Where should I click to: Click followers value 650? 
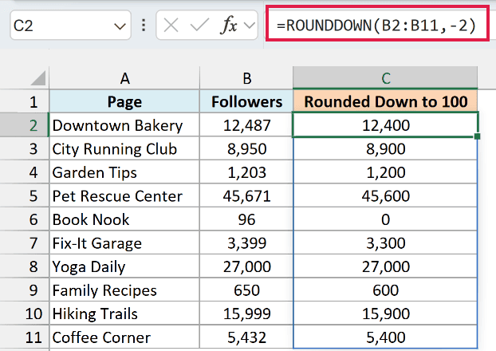pyautogui.click(x=246, y=290)
